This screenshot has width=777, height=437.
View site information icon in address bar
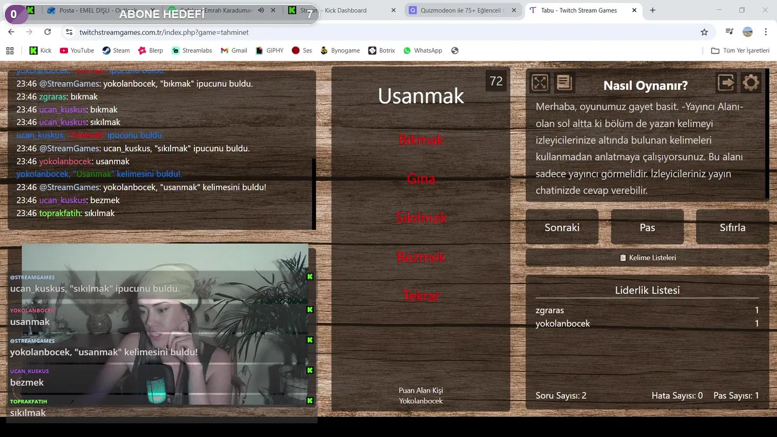69,32
